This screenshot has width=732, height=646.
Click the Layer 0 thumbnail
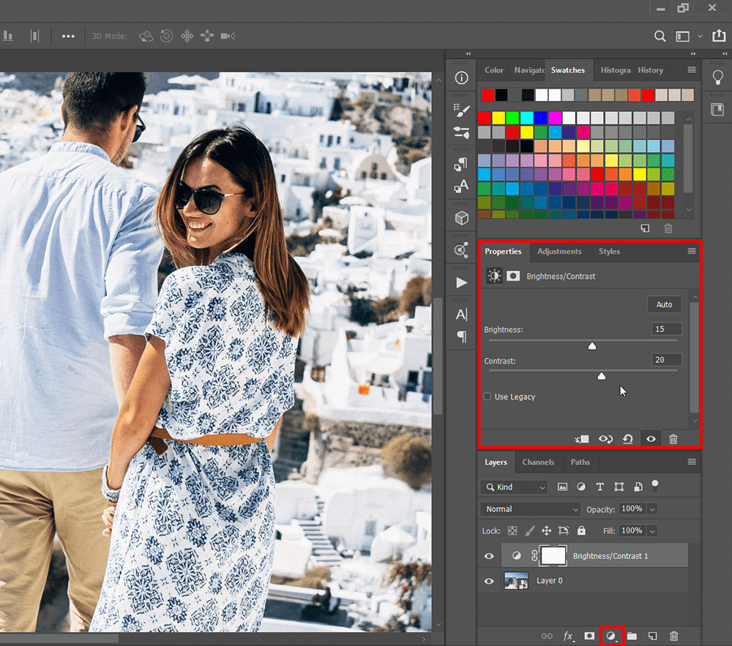(x=516, y=580)
